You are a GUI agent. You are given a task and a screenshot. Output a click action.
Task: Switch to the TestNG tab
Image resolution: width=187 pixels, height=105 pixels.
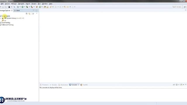point(84,85)
